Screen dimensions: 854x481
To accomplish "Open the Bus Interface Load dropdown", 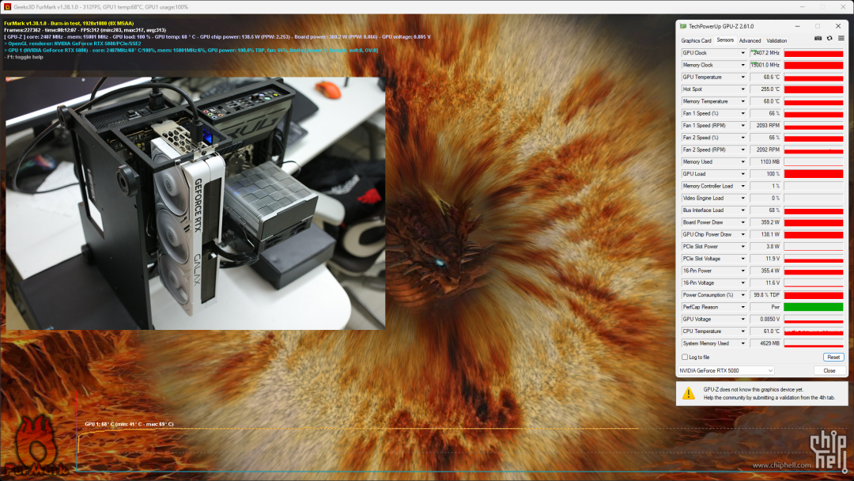I will click(743, 210).
